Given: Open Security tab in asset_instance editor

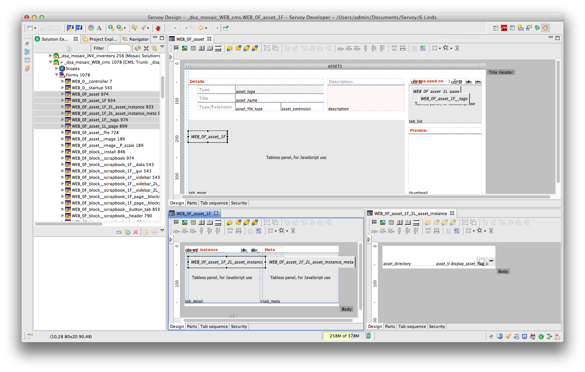Looking at the screenshot, I should coord(437,326).
